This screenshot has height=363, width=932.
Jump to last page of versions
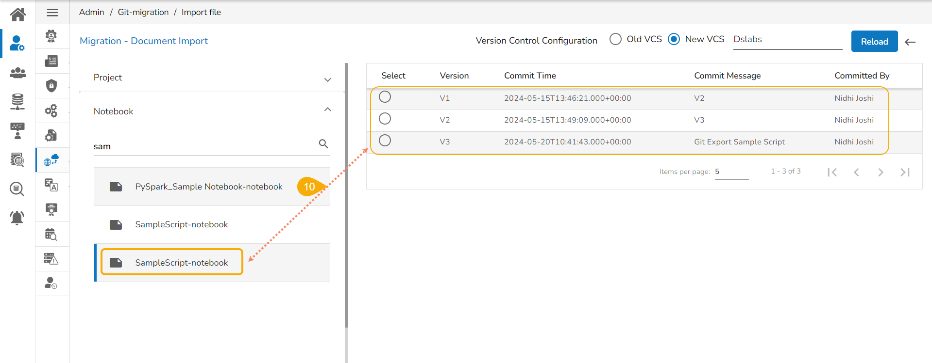pyautogui.click(x=905, y=172)
